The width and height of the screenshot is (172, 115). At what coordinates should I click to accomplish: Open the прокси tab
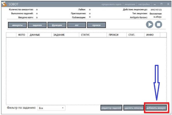coord(96,25)
